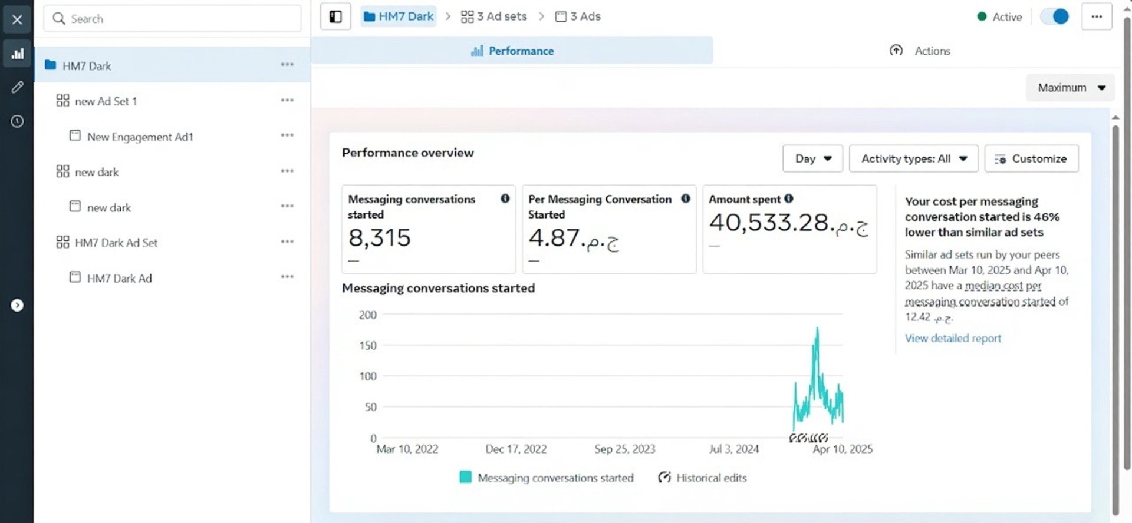Viewport: 1132px width, 523px height.
Task: Open the Day breakdown dropdown
Action: pos(812,158)
